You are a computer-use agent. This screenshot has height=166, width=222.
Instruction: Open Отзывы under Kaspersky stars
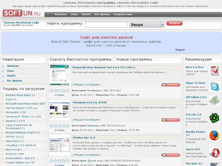pyautogui.click(x=60, y=95)
